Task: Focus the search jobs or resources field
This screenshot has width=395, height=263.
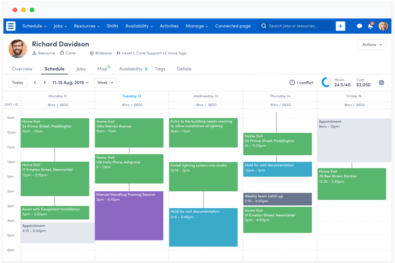Action: coord(296,26)
